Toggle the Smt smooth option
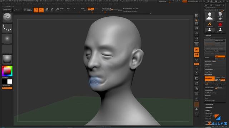The image size is (229, 128). (220, 56)
